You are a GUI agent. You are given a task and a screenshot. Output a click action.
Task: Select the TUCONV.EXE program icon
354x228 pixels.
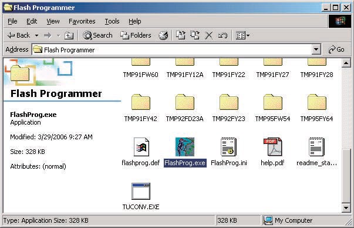[141, 191]
